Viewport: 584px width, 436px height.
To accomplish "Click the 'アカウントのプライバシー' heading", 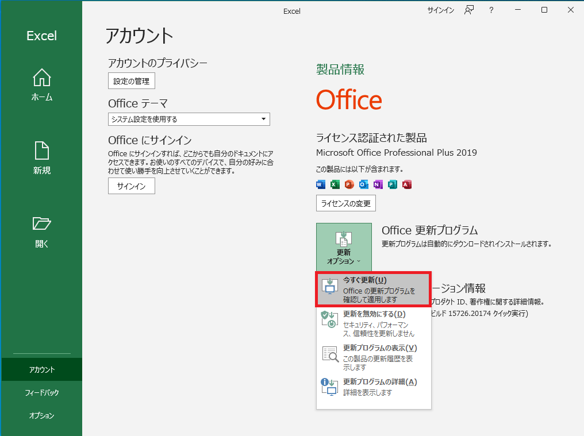I will coord(157,63).
